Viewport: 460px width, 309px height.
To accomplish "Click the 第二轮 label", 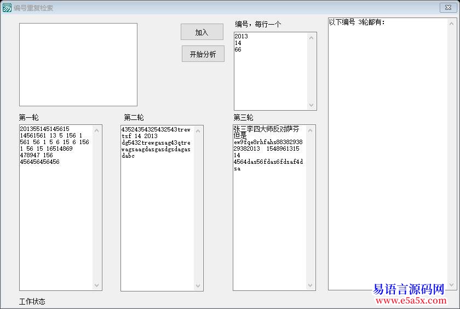I will tap(134, 118).
